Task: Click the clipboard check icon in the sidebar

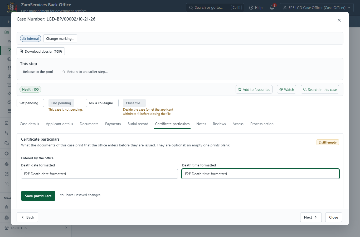Action: click(7, 123)
